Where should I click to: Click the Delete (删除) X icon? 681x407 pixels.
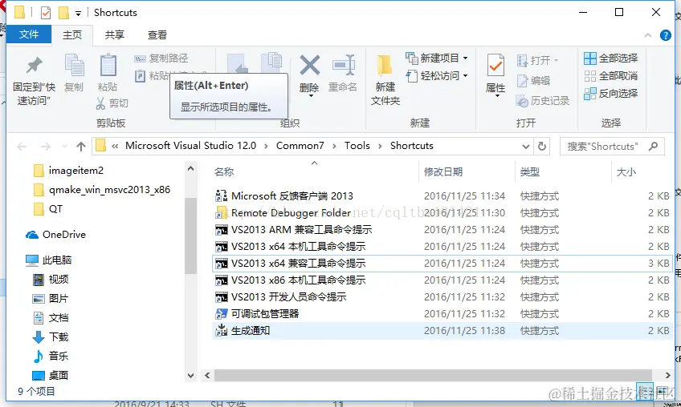(310, 66)
